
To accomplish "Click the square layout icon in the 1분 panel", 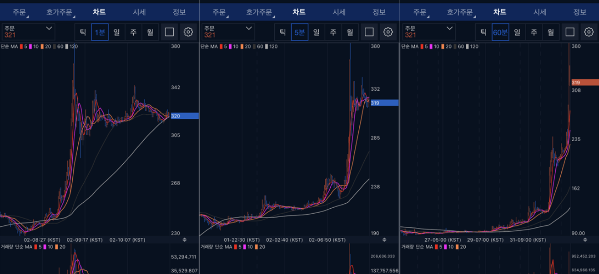I will point(169,32).
